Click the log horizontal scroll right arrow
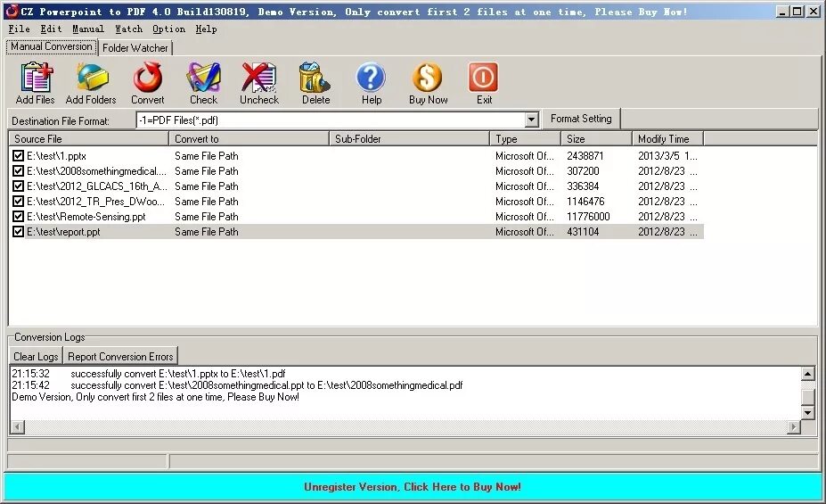This screenshot has width=826, height=504. coord(794,426)
